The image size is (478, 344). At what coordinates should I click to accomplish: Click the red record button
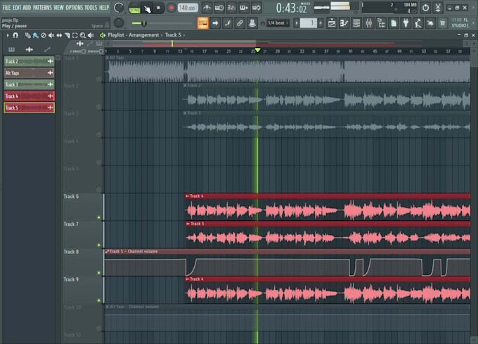(171, 8)
